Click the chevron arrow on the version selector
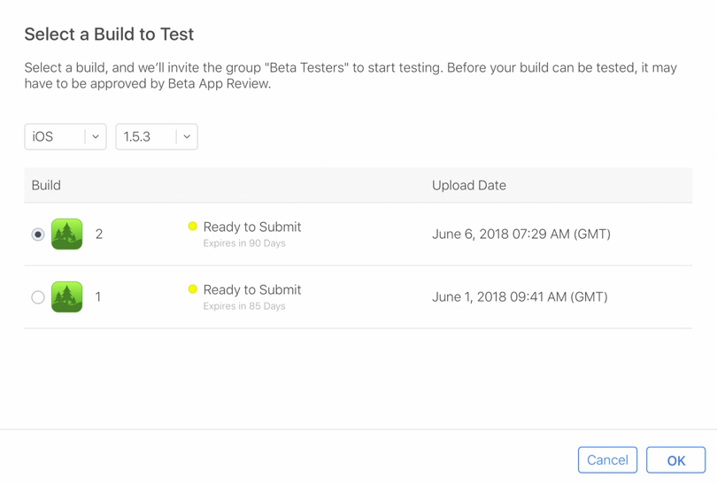 point(187,137)
